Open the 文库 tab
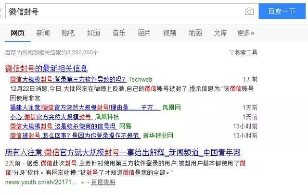308x195 pixels. point(220,33)
